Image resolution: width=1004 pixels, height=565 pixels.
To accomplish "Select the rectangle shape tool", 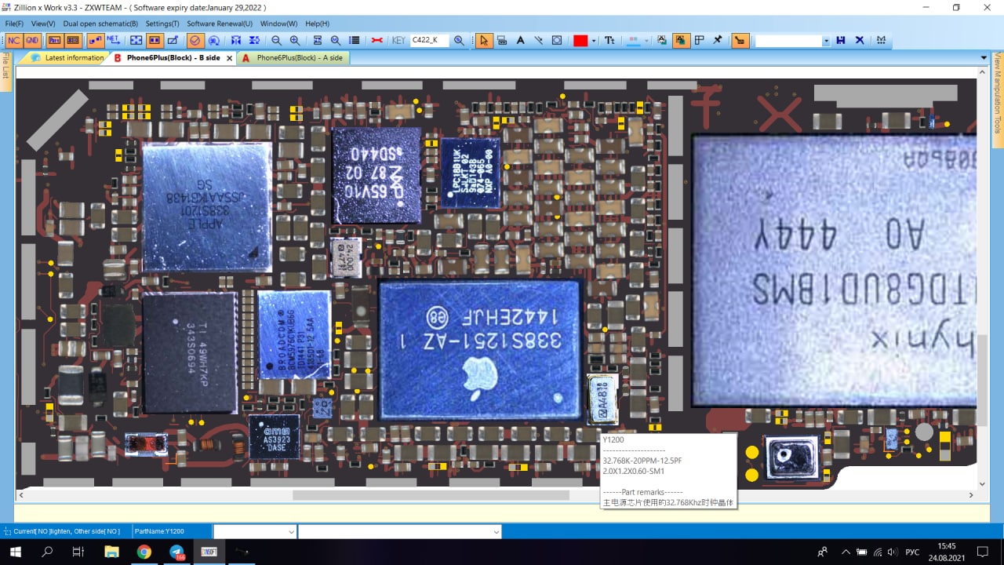I will (x=557, y=40).
